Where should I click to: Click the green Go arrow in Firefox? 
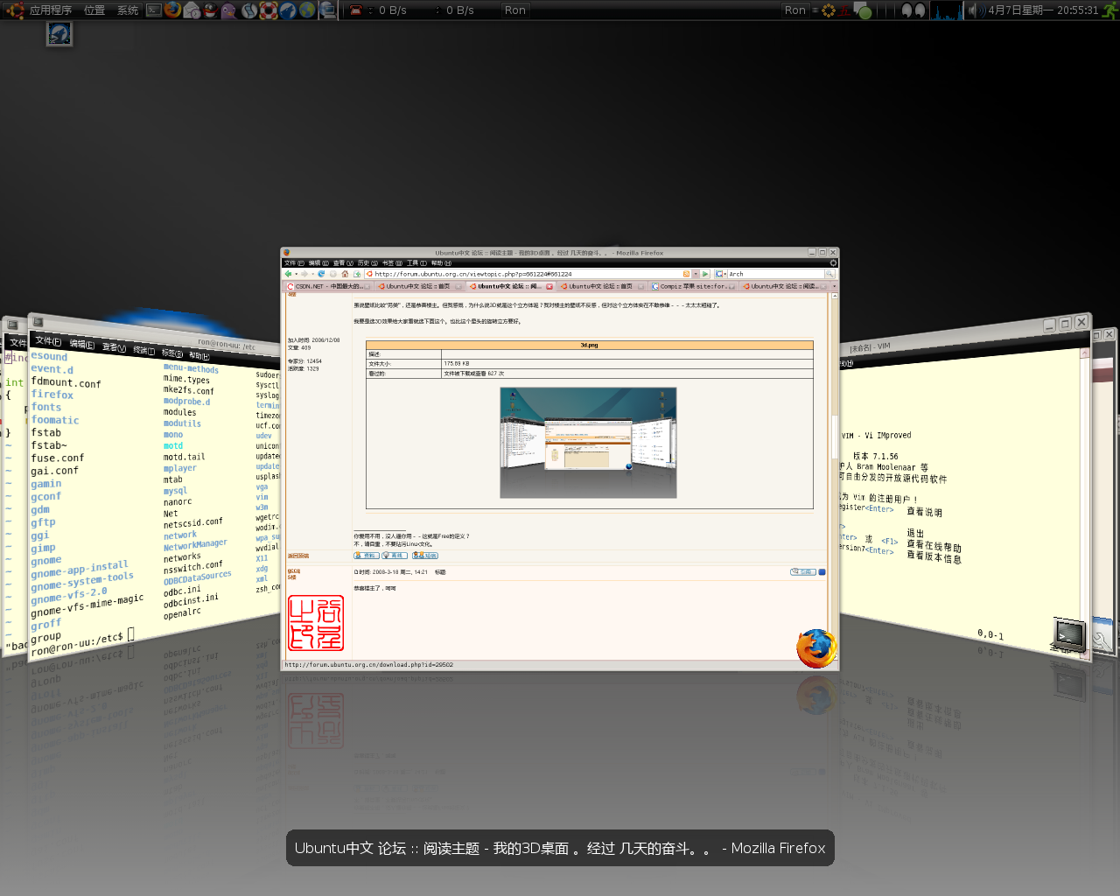click(705, 274)
